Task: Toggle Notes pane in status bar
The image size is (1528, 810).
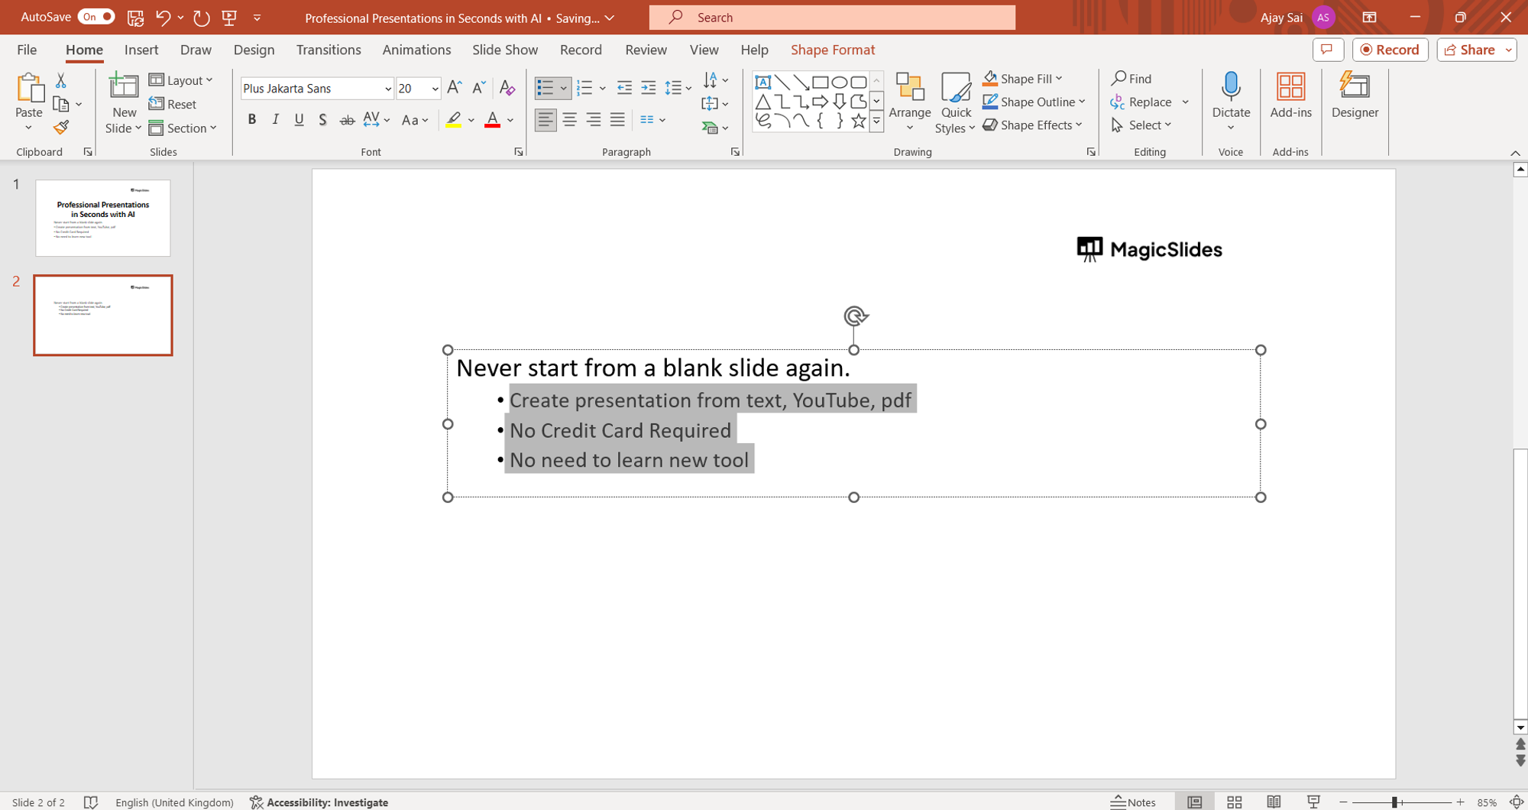Action: click(x=1133, y=802)
